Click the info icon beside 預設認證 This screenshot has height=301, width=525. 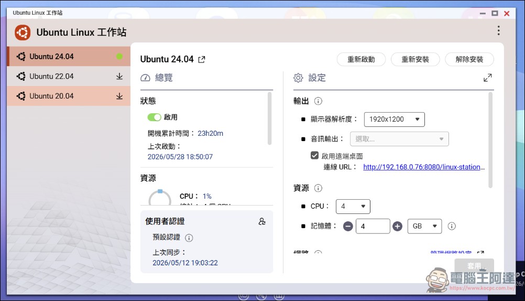(189, 238)
